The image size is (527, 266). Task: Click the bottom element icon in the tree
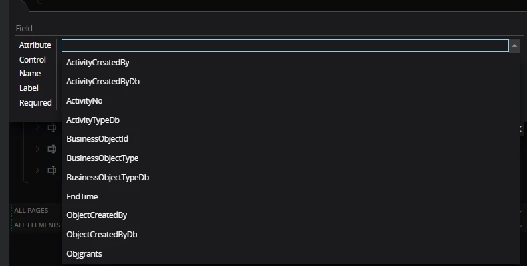52,170
